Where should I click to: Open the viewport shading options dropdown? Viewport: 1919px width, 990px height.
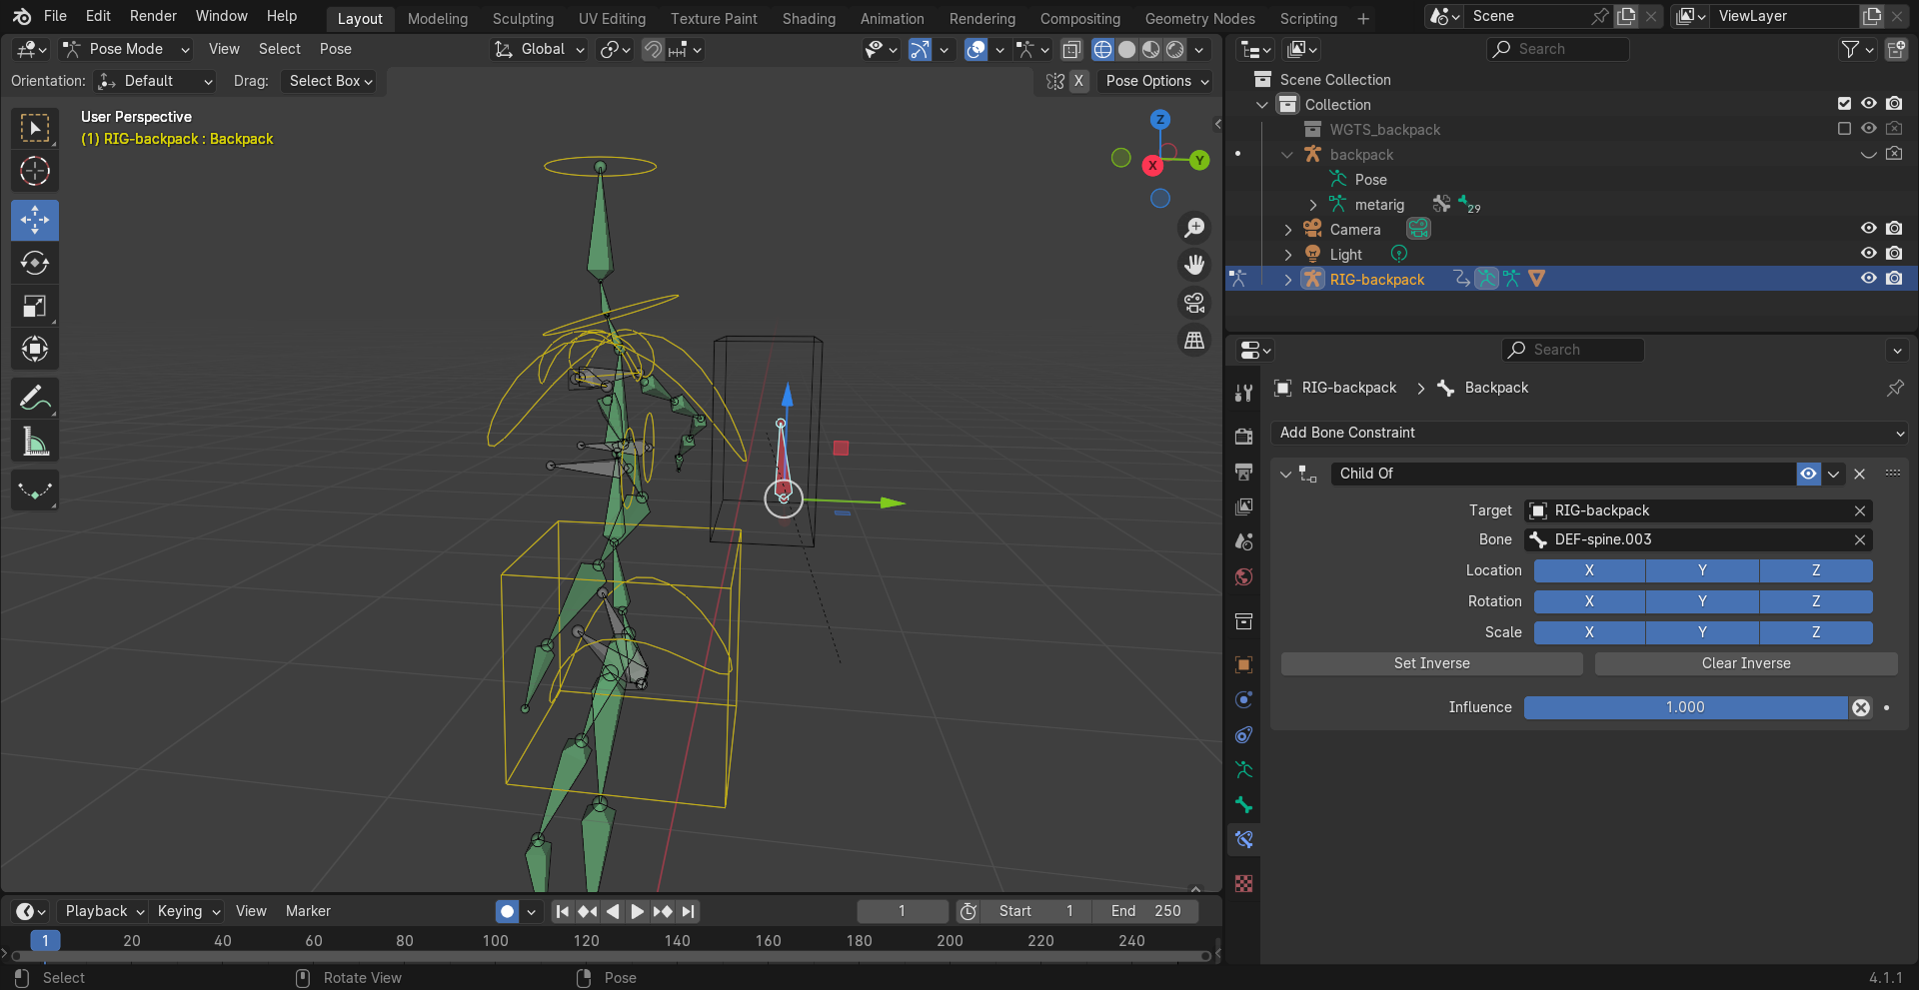pyautogui.click(x=1199, y=49)
